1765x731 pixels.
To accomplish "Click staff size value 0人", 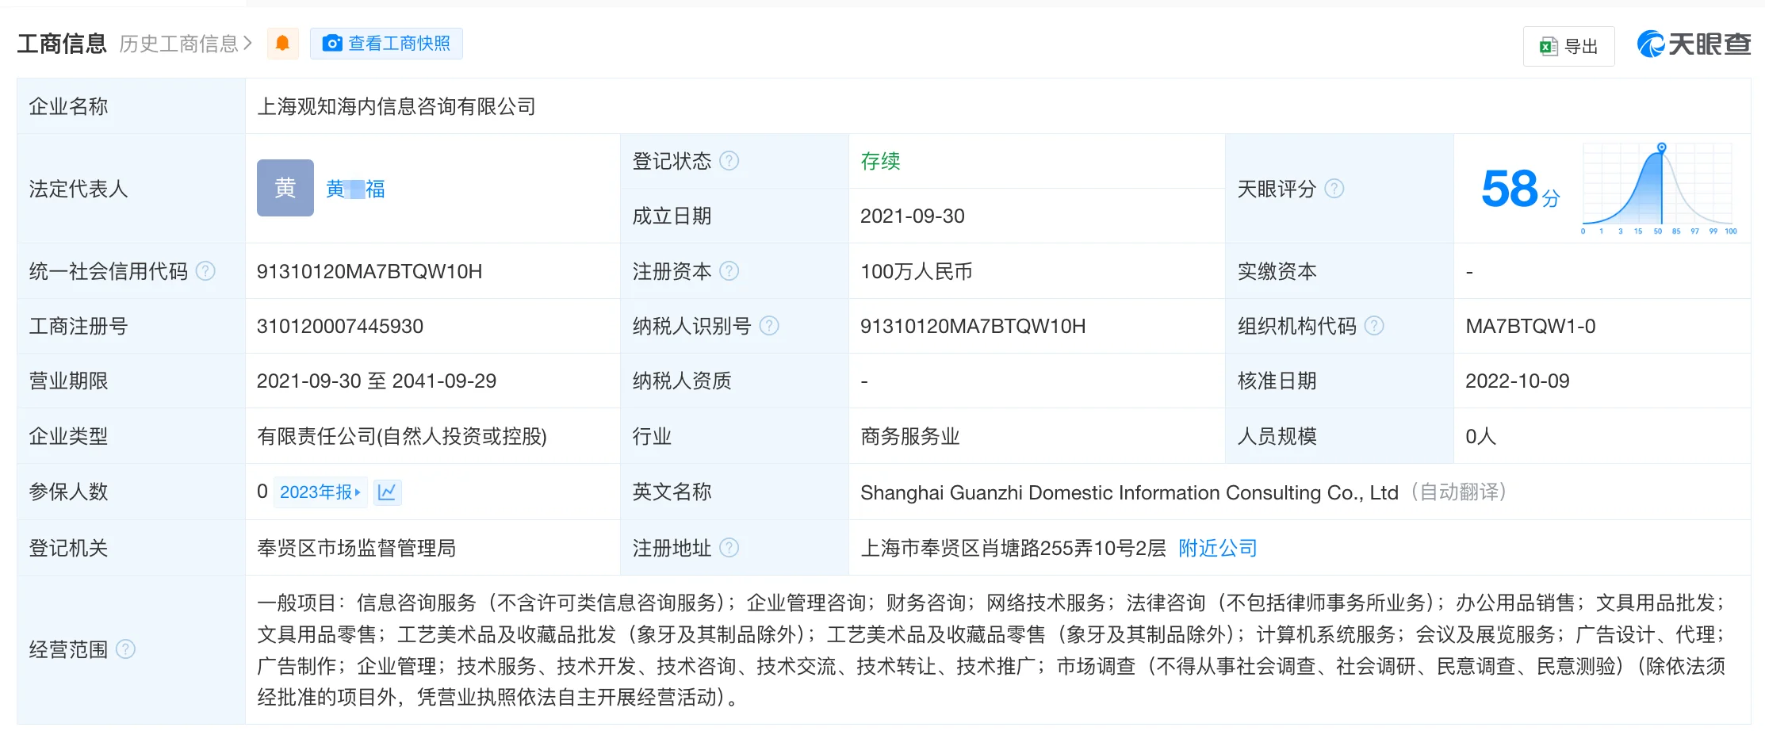I will pos(1480,436).
